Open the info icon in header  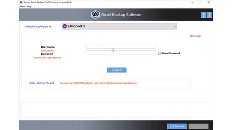pyautogui.click(x=210, y=15)
